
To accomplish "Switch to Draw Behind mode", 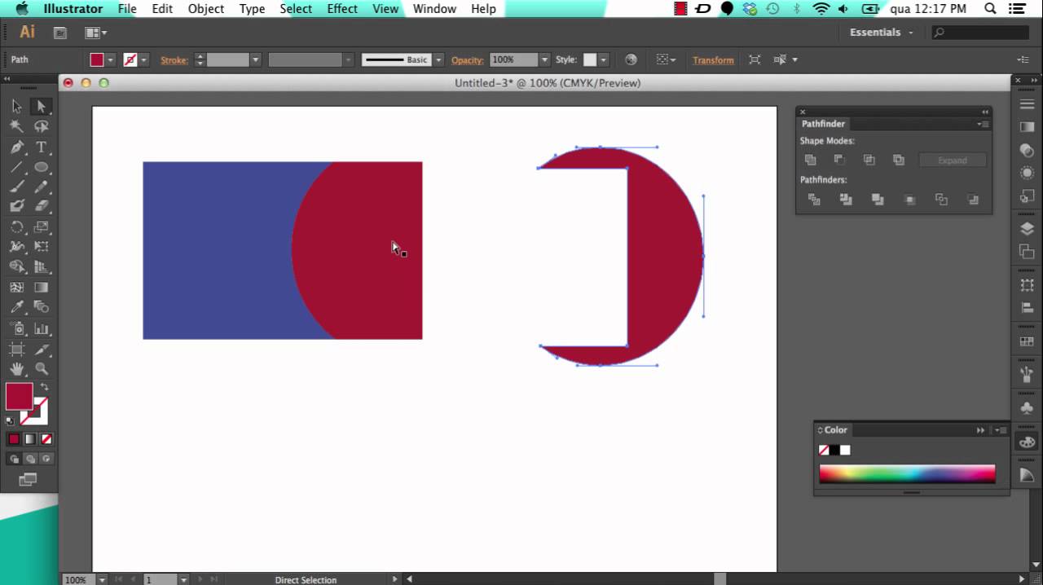I will point(30,459).
